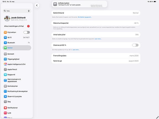Open Kontrolcenter icon in sidebar
The height and width of the screenshot is (119, 159).
pos(5,86)
